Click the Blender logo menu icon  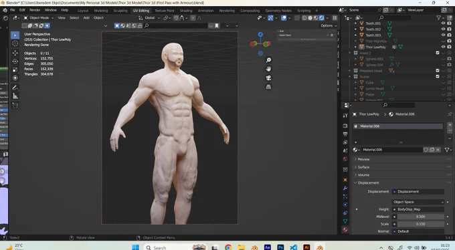coord(5,10)
